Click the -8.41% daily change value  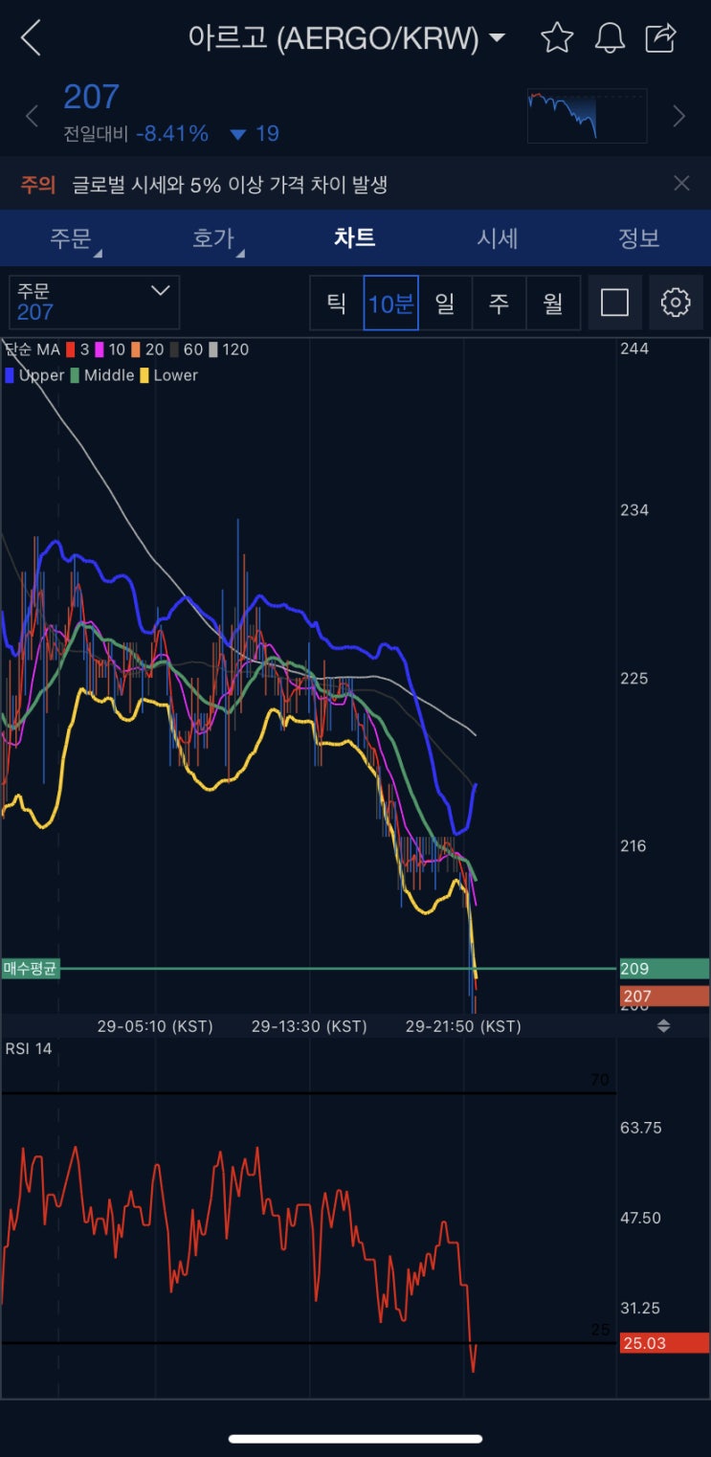(x=172, y=134)
